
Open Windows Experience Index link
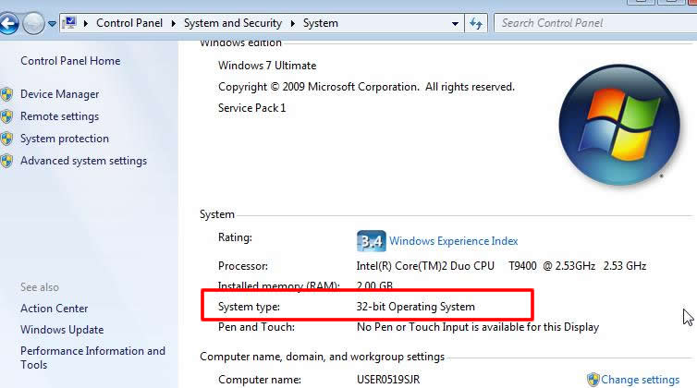pos(453,241)
